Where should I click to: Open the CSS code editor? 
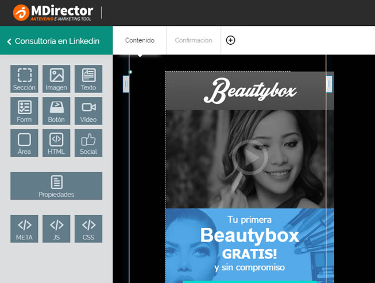coord(88,228)
